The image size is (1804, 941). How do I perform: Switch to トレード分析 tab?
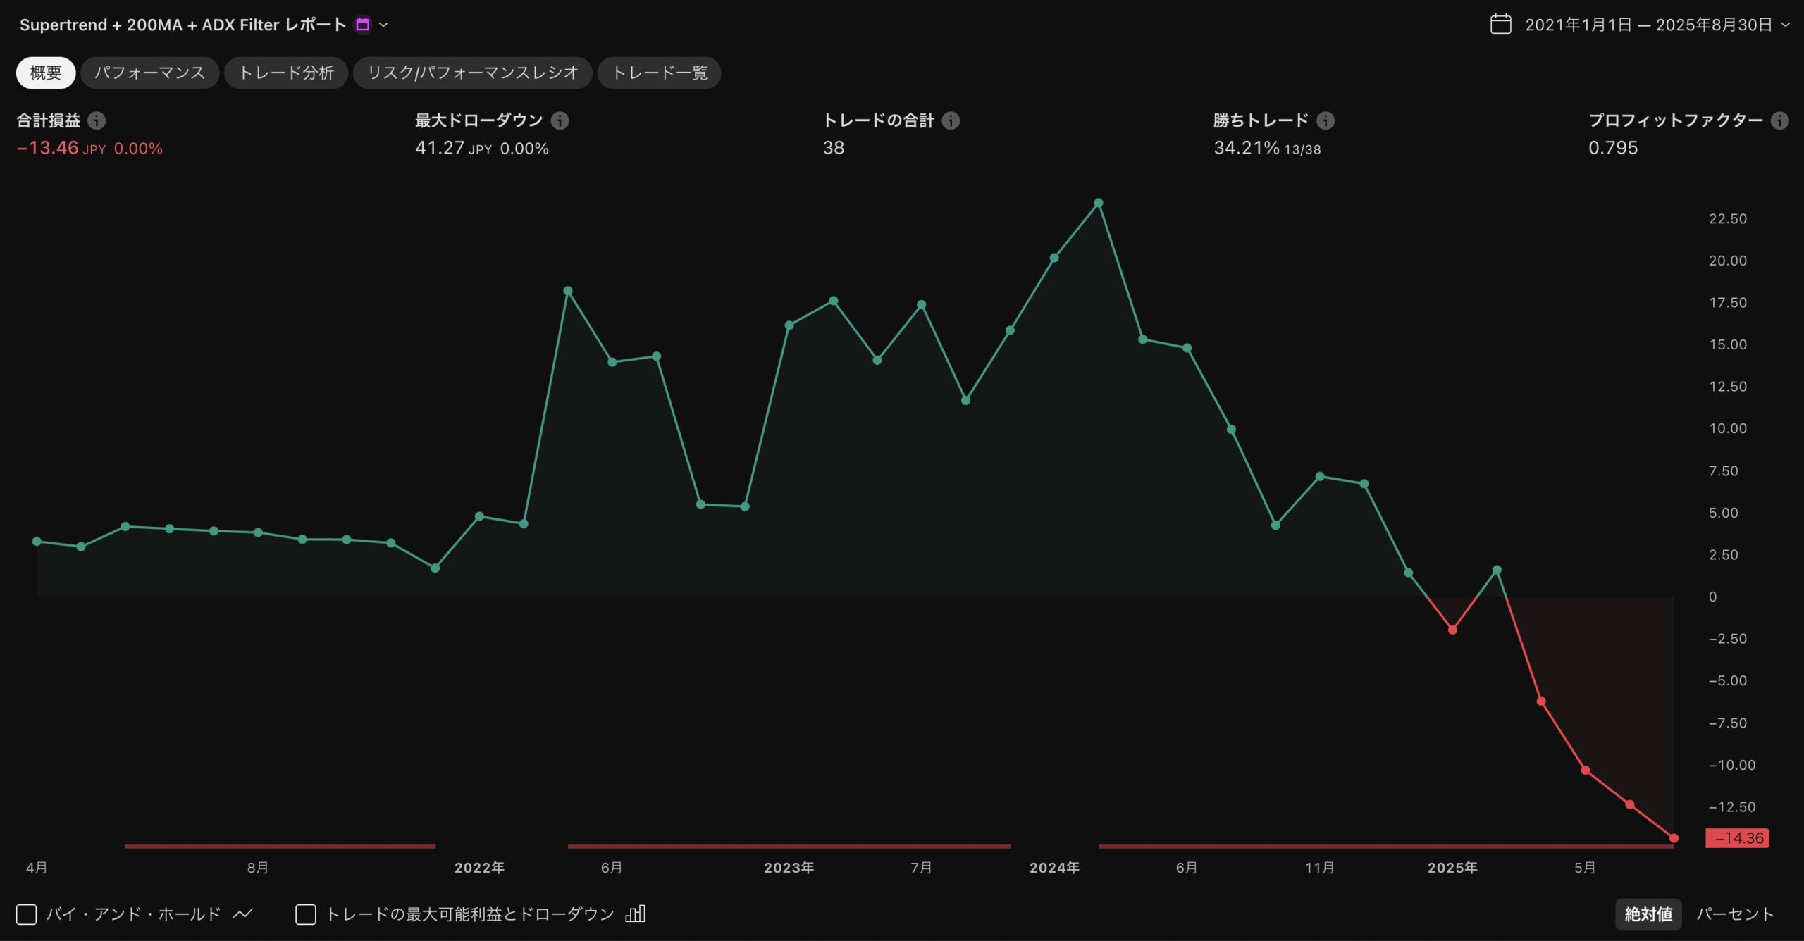click(x=286, y=73)
